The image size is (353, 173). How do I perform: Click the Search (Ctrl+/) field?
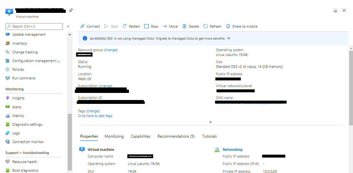point(34,26)
